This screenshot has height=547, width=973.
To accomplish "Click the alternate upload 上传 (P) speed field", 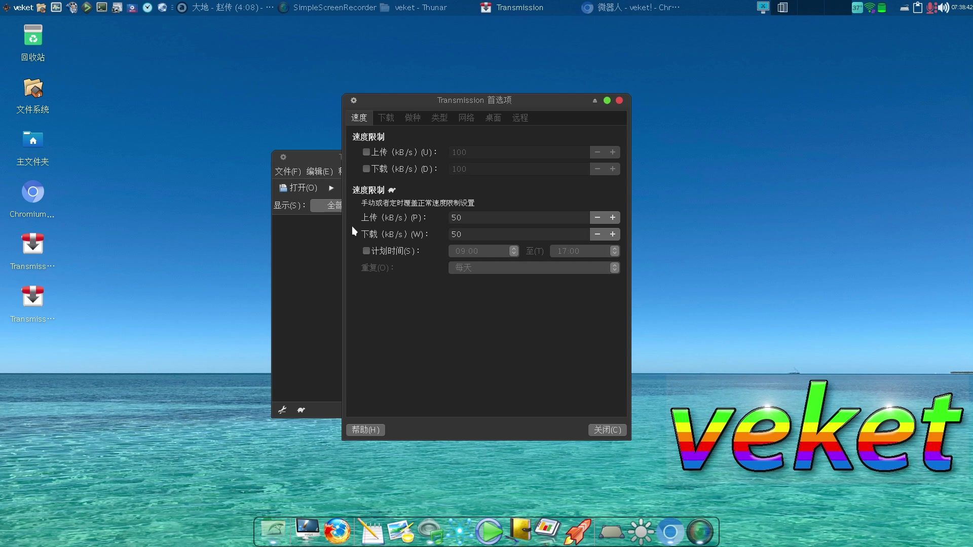I will [x=519, y=217].
